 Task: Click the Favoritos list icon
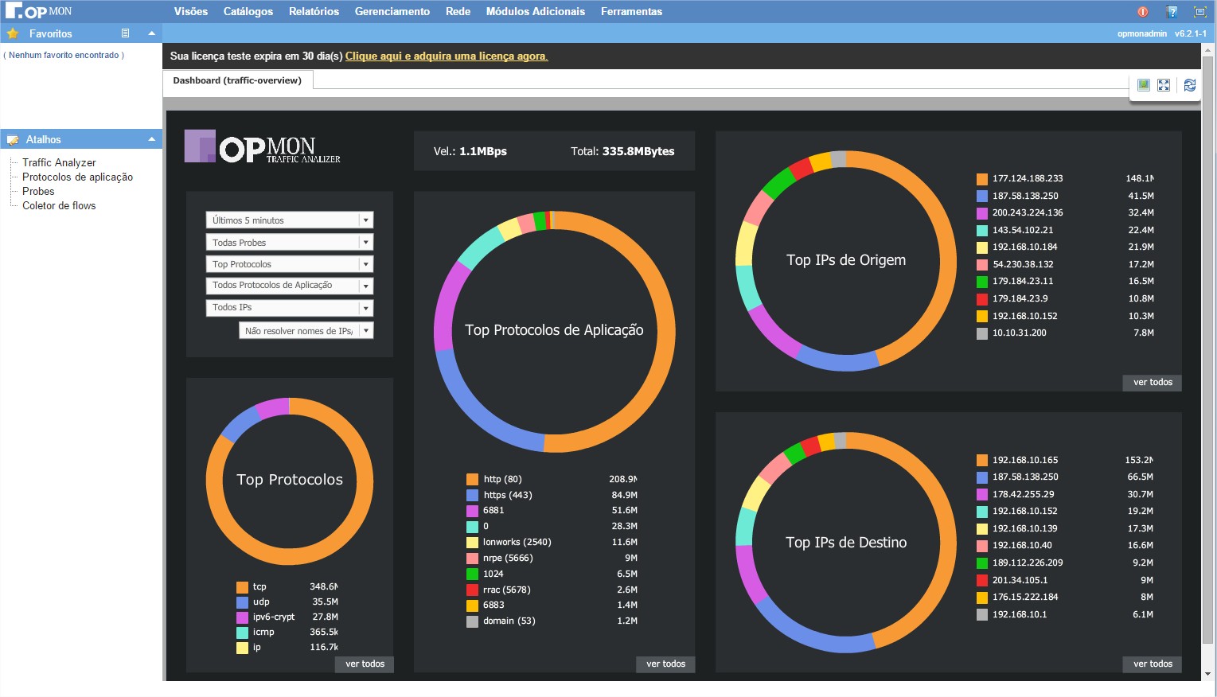pos(125,33)
